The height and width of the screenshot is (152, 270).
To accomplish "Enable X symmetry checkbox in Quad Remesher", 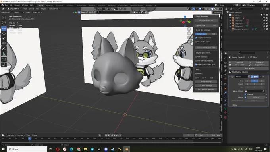I will point(196,77).
